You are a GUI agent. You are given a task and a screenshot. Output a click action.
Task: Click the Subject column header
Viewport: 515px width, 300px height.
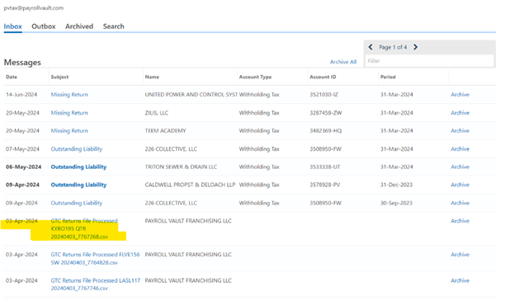[59, 77]
